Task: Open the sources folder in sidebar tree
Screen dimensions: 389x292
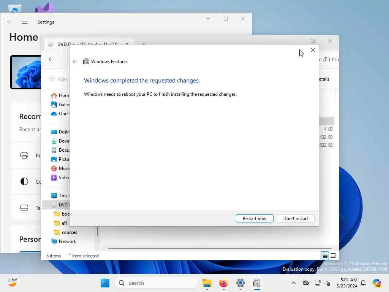Action: pyautogui.click(x=65, y=232)
